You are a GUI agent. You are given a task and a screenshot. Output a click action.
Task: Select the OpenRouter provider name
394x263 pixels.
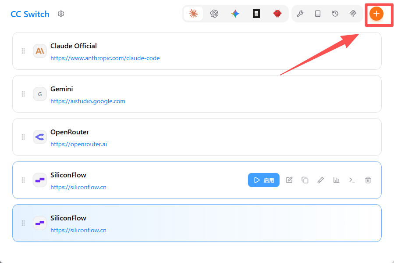coord(70,132)
